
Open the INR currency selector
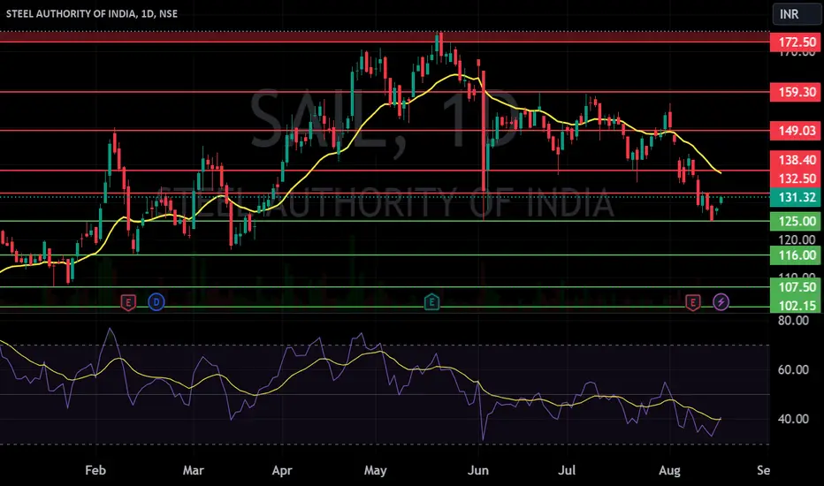796,14
